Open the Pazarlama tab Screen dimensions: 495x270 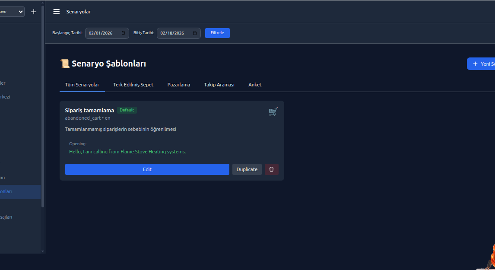[179, 85]
